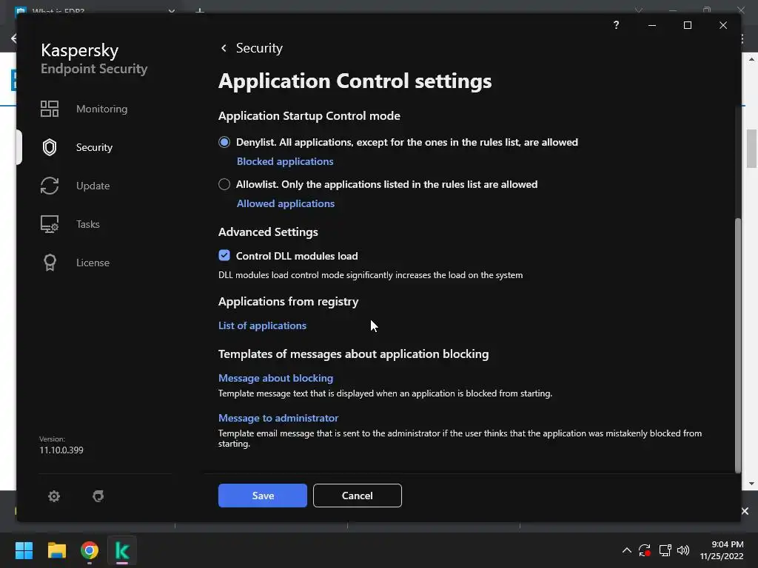Image resolution: width=758 pixels, height=568 pixels.
Task: Click the support icon beside the gear
Action: (98, 496)
